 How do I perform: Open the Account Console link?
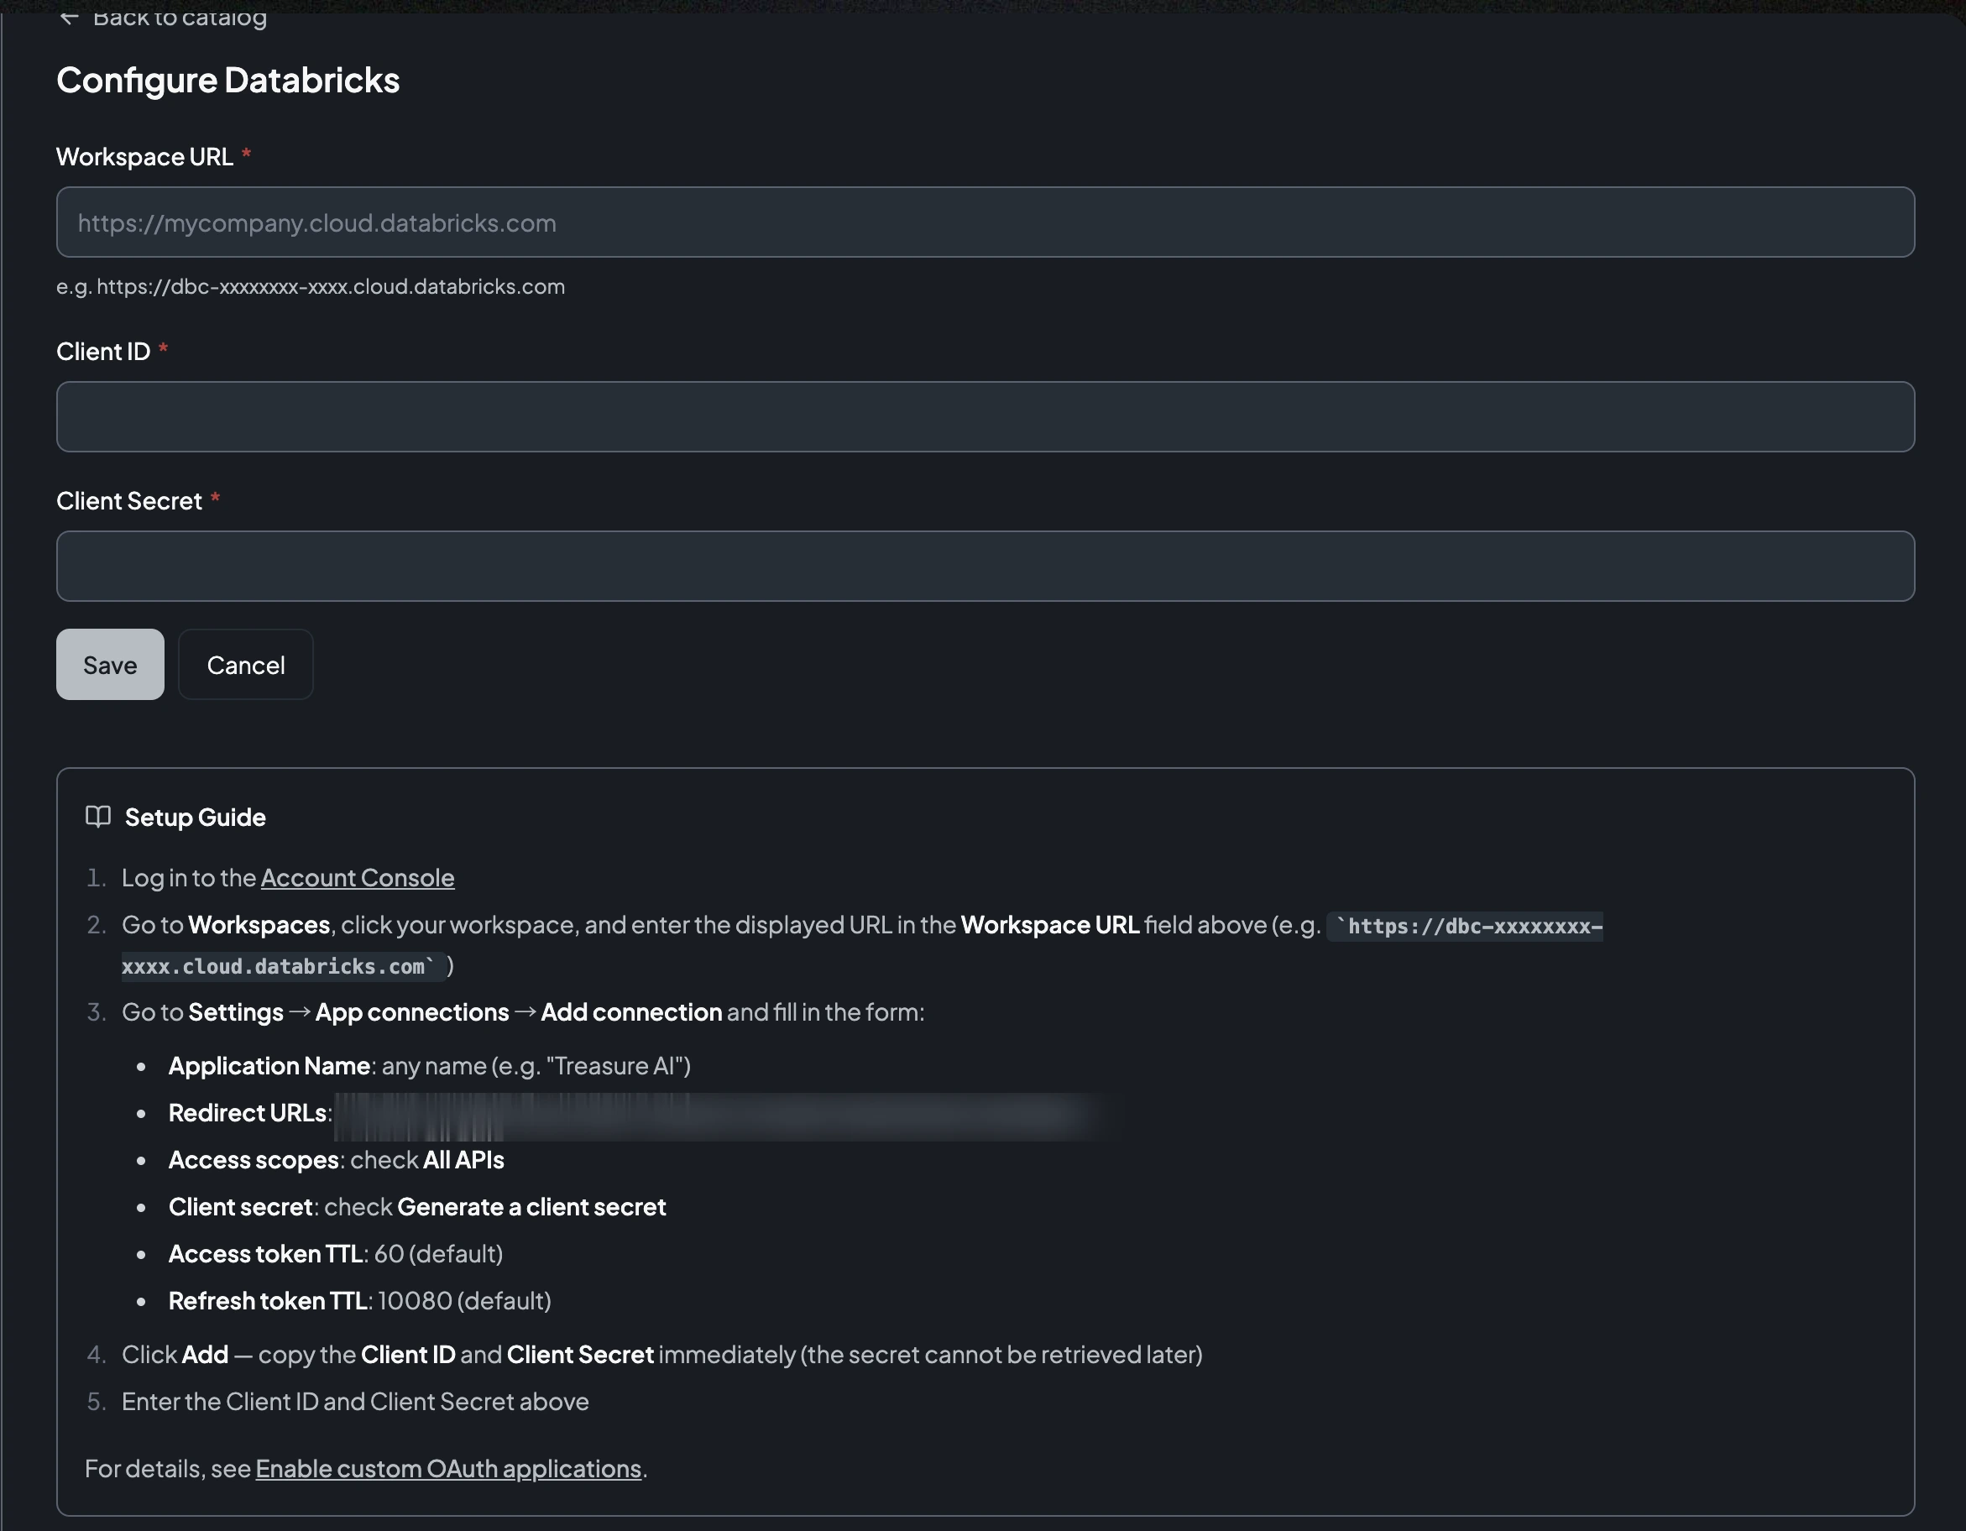coord(358,878)
